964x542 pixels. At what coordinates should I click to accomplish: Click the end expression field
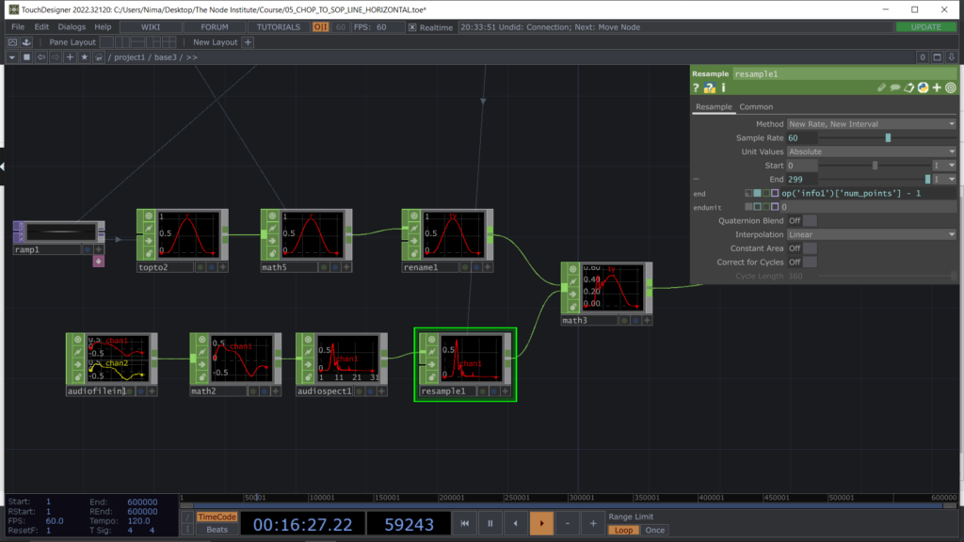(868, 194)
